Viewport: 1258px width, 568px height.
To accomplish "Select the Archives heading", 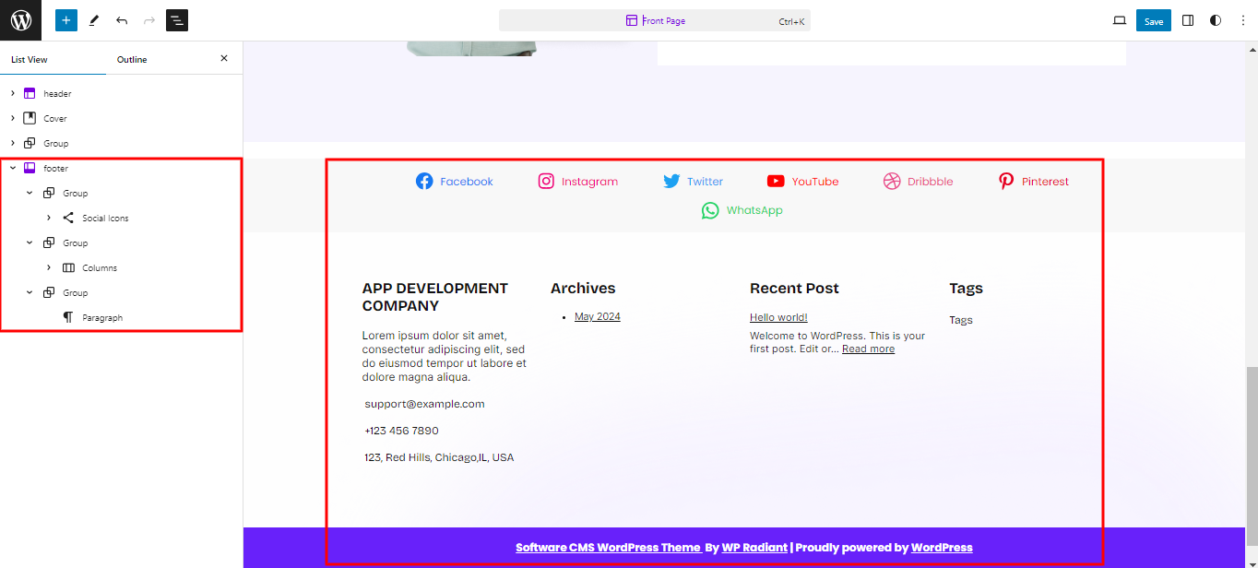I will point(583,289).
